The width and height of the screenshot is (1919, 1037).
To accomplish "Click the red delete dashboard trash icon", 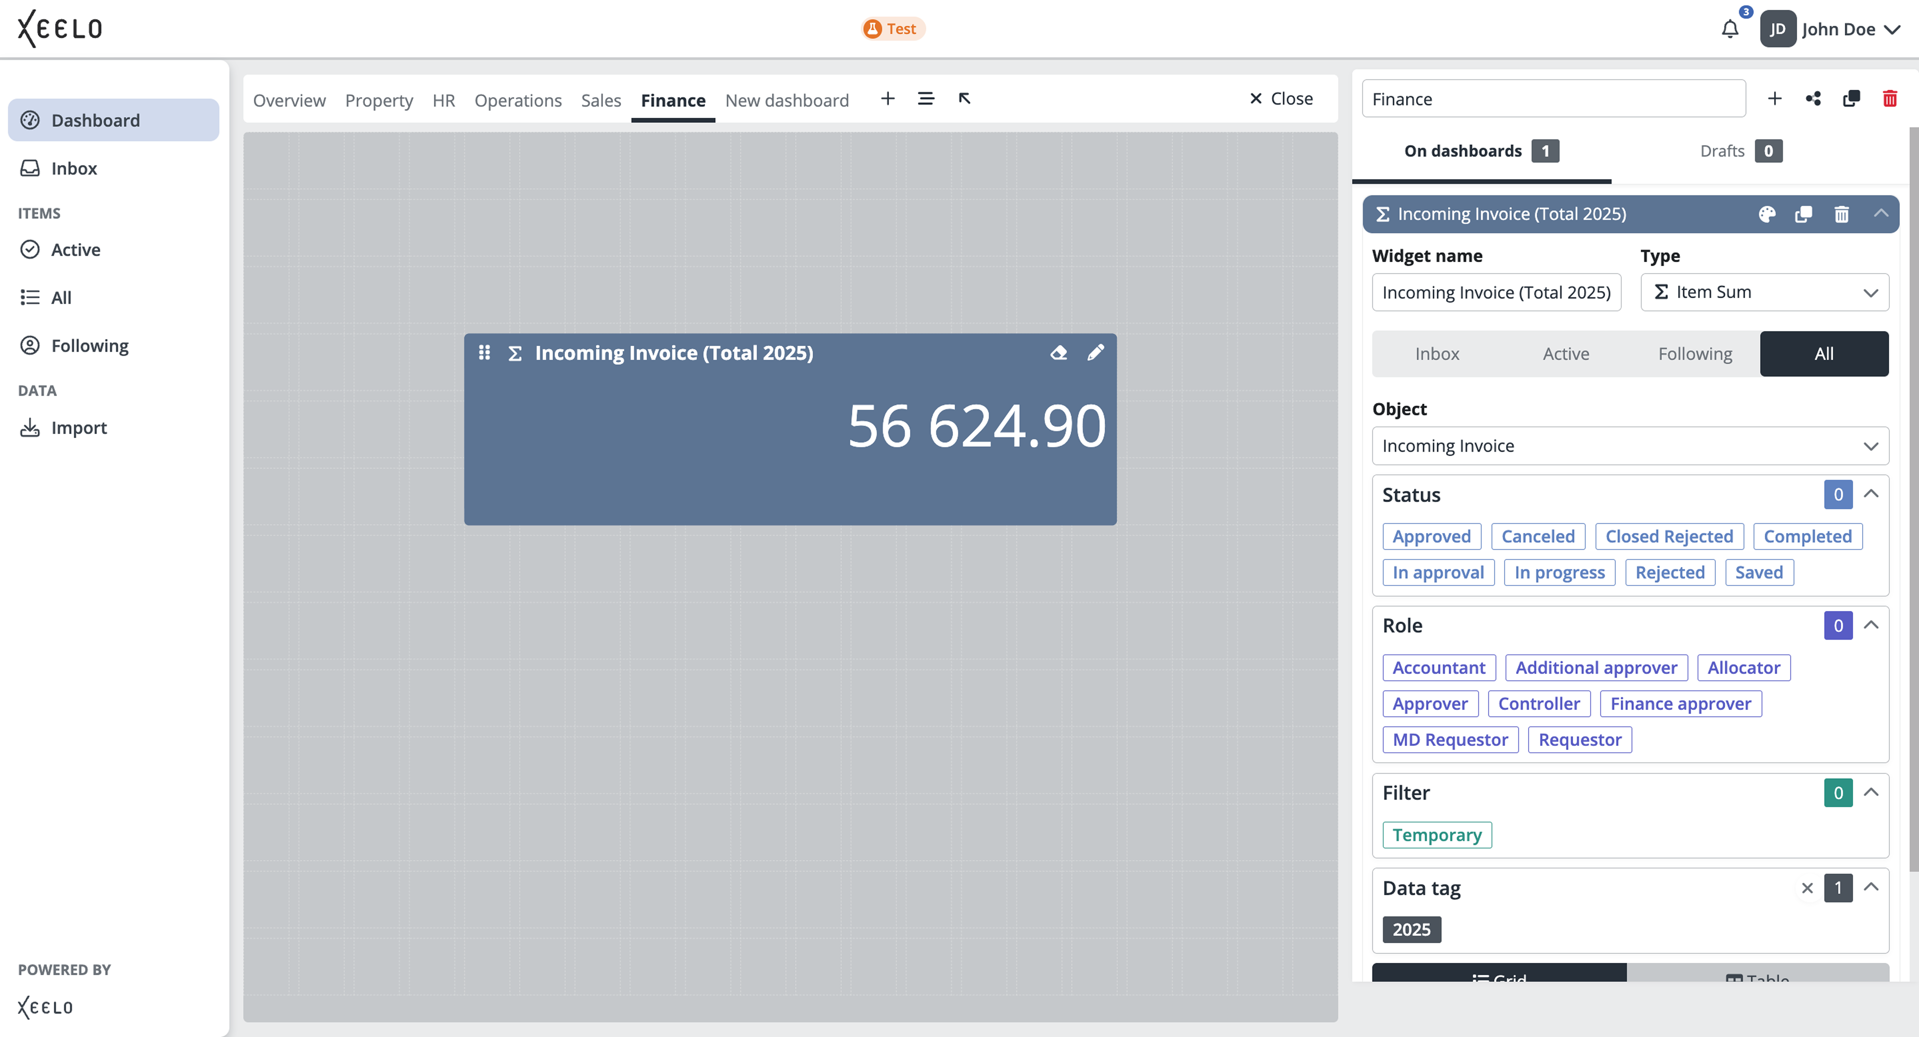I will coord(1889,99).
